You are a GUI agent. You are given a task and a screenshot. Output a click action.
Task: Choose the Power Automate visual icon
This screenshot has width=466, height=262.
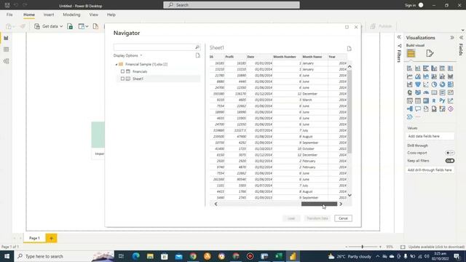coord(409,117)
